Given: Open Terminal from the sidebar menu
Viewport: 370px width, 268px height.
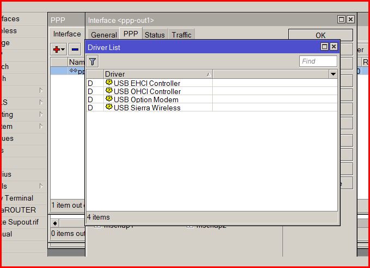Looking at the screenshot, I should tap(19, 198).
